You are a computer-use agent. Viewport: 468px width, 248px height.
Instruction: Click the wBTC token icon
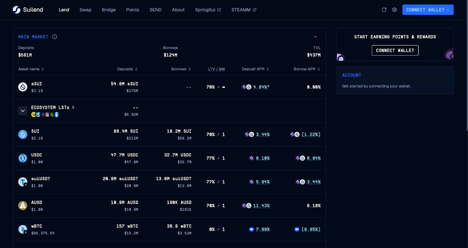tap(23, 229)
